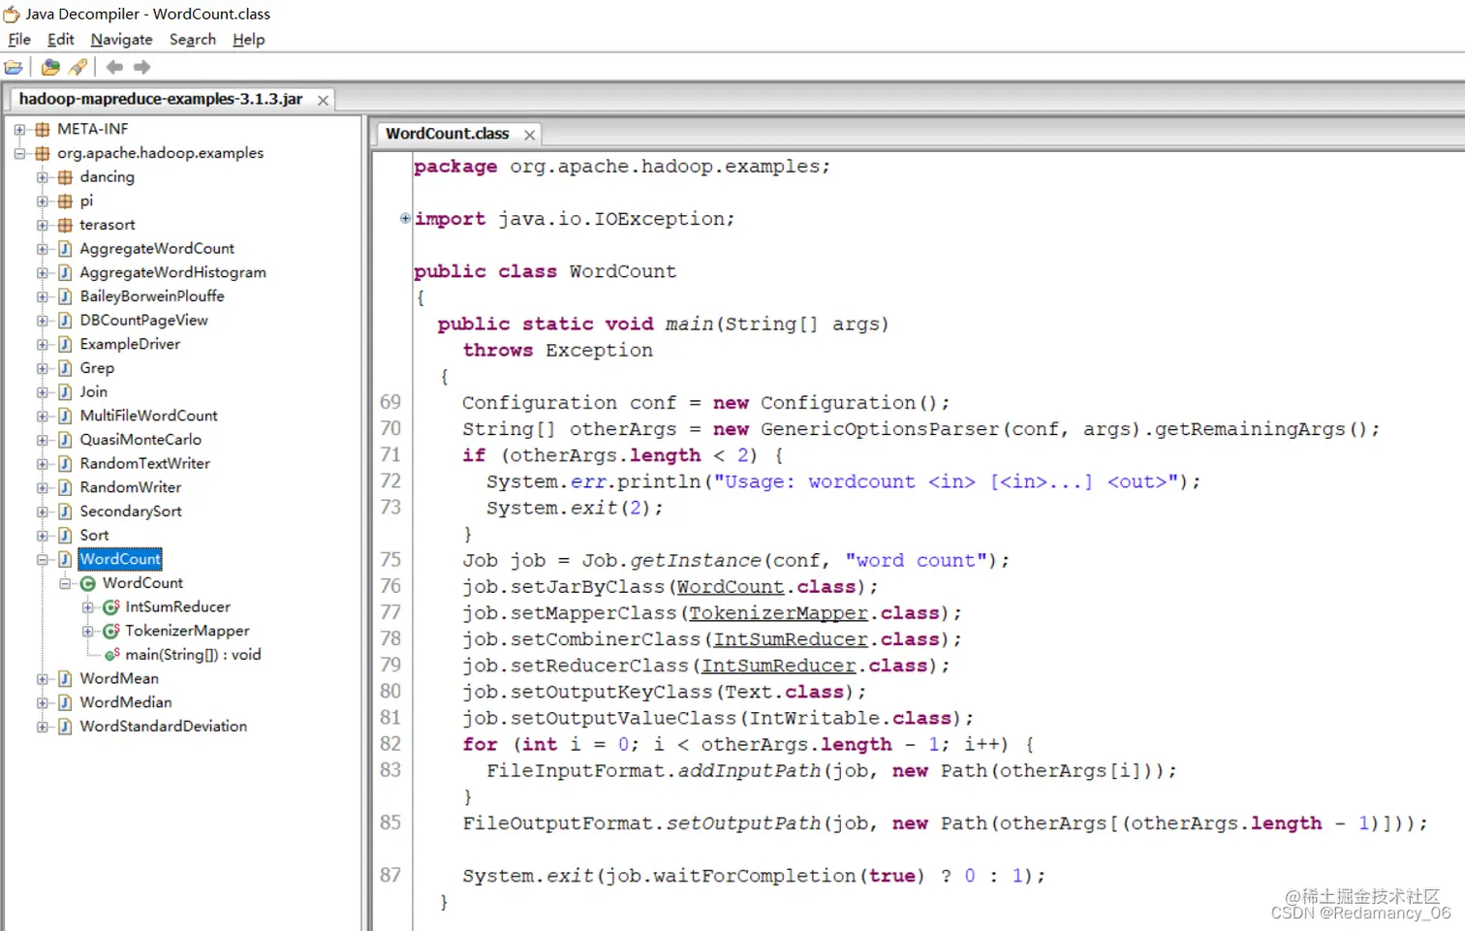This screenshot has width=1465, height=931.
Task: Click the dancing package icon
Action: coord(65,177)
